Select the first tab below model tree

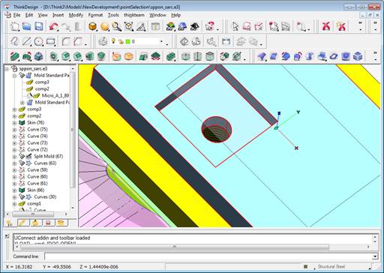(10, 223)
